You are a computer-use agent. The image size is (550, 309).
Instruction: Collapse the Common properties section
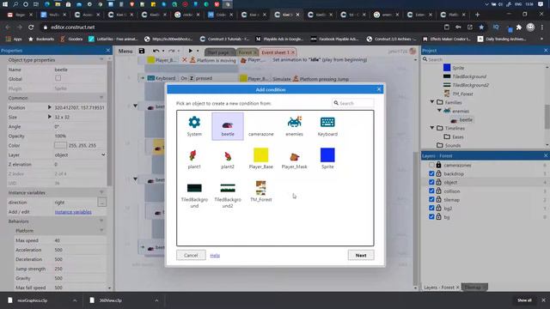click(x=101, y=98)
